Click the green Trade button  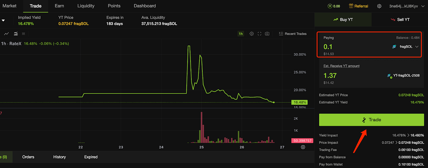(x=371, y=120)
